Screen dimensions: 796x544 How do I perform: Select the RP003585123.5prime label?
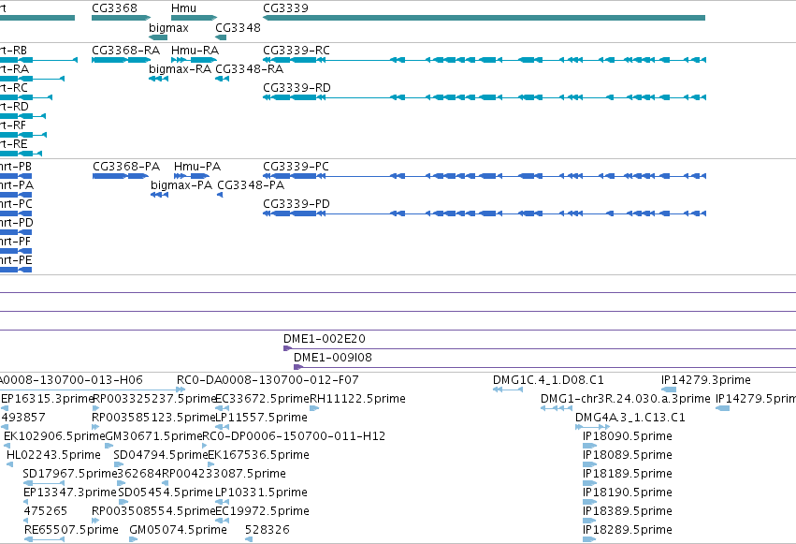click(153, 418)
